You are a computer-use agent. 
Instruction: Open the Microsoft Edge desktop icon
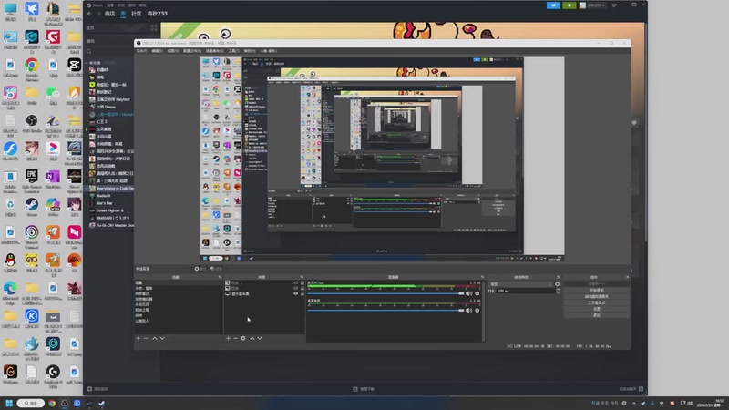tap(10, 292)
